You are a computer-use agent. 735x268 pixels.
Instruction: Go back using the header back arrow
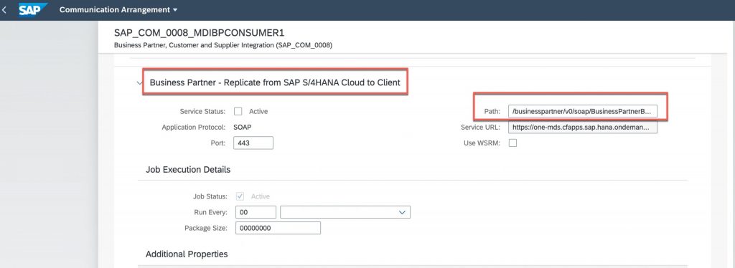pyautogui.click(x=4, y=9)
